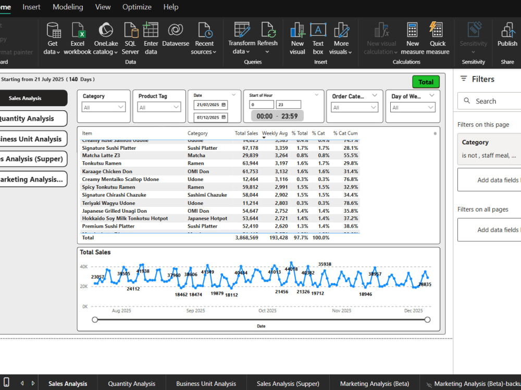Screen dimensions: 521x390
Task: Switch to Marketing Analysis (Beta) page tab
Action: click(x=375, y=383)
